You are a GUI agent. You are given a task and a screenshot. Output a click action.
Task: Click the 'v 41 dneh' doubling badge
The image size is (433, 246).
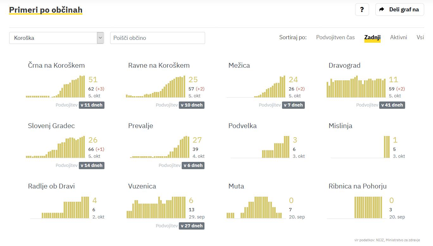tap(392, 105)
